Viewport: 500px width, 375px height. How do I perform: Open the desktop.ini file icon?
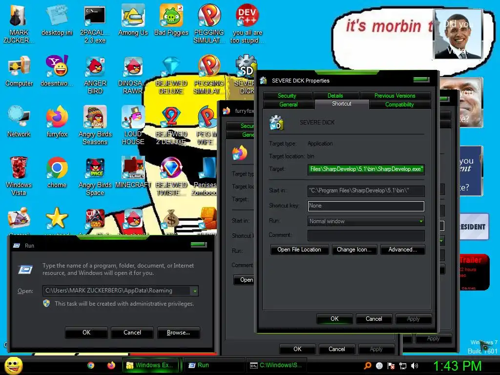click(57, 20)
